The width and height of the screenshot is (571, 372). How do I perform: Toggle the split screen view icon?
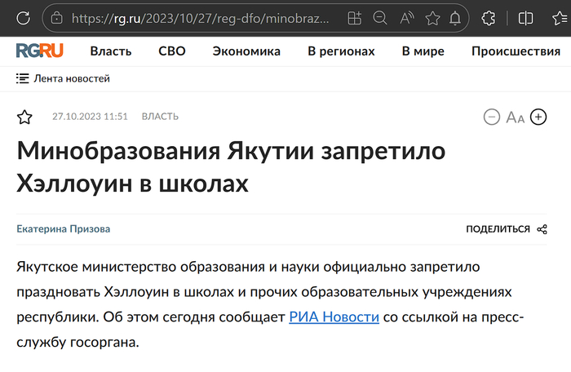coord(526,17)
